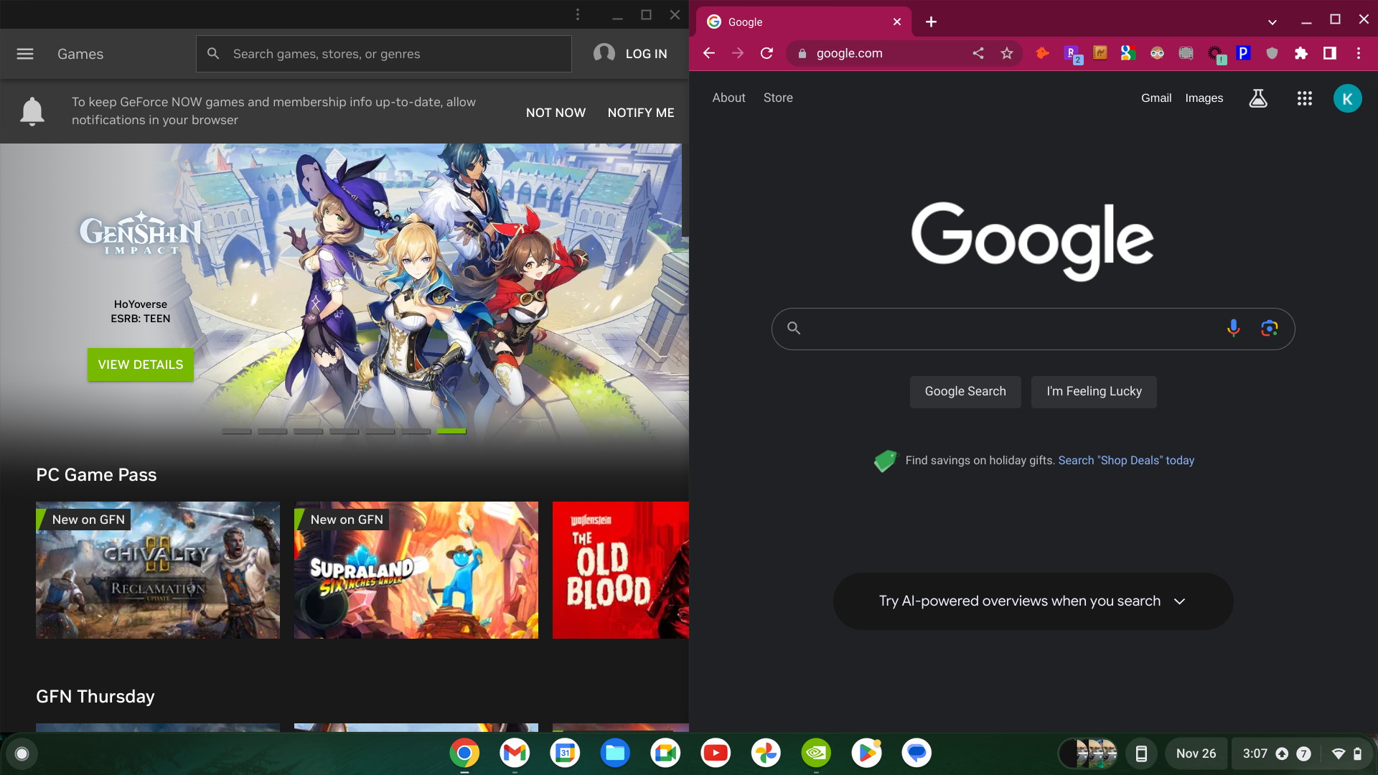Open the tab search dropdown arrow
1378x775 pixels.
click(x=1272, y=22)
